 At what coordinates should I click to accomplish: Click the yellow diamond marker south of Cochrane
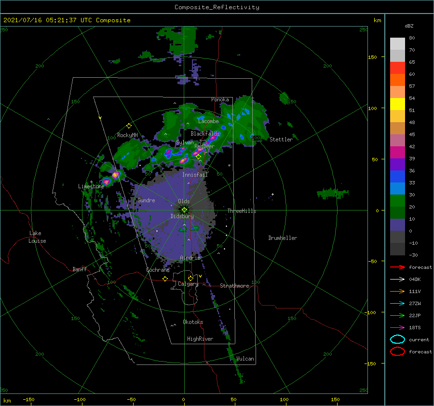(x=165, y=279)
